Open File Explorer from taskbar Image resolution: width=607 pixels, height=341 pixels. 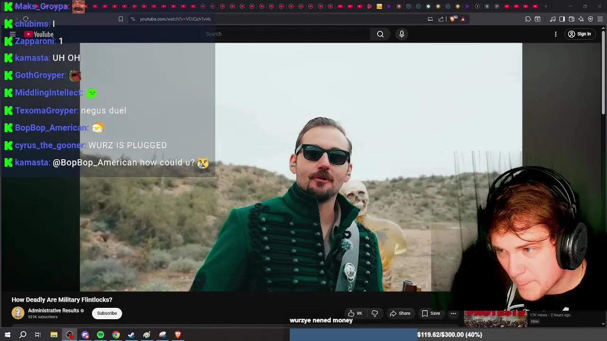(x=54, y=335)
